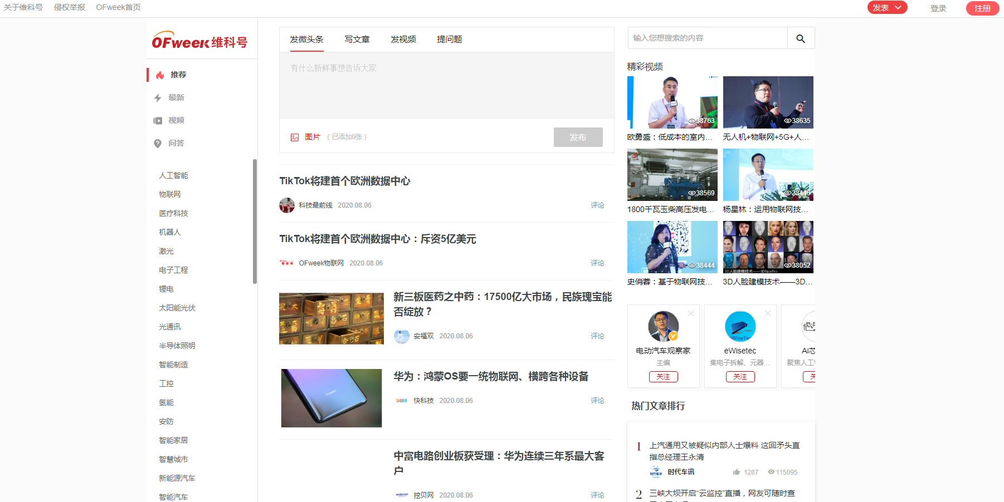Select the 最新 lightning icon in sidebar
The height and width of the screenshot is (502, 1004).
pyautogui.click(x=158, y=97)
